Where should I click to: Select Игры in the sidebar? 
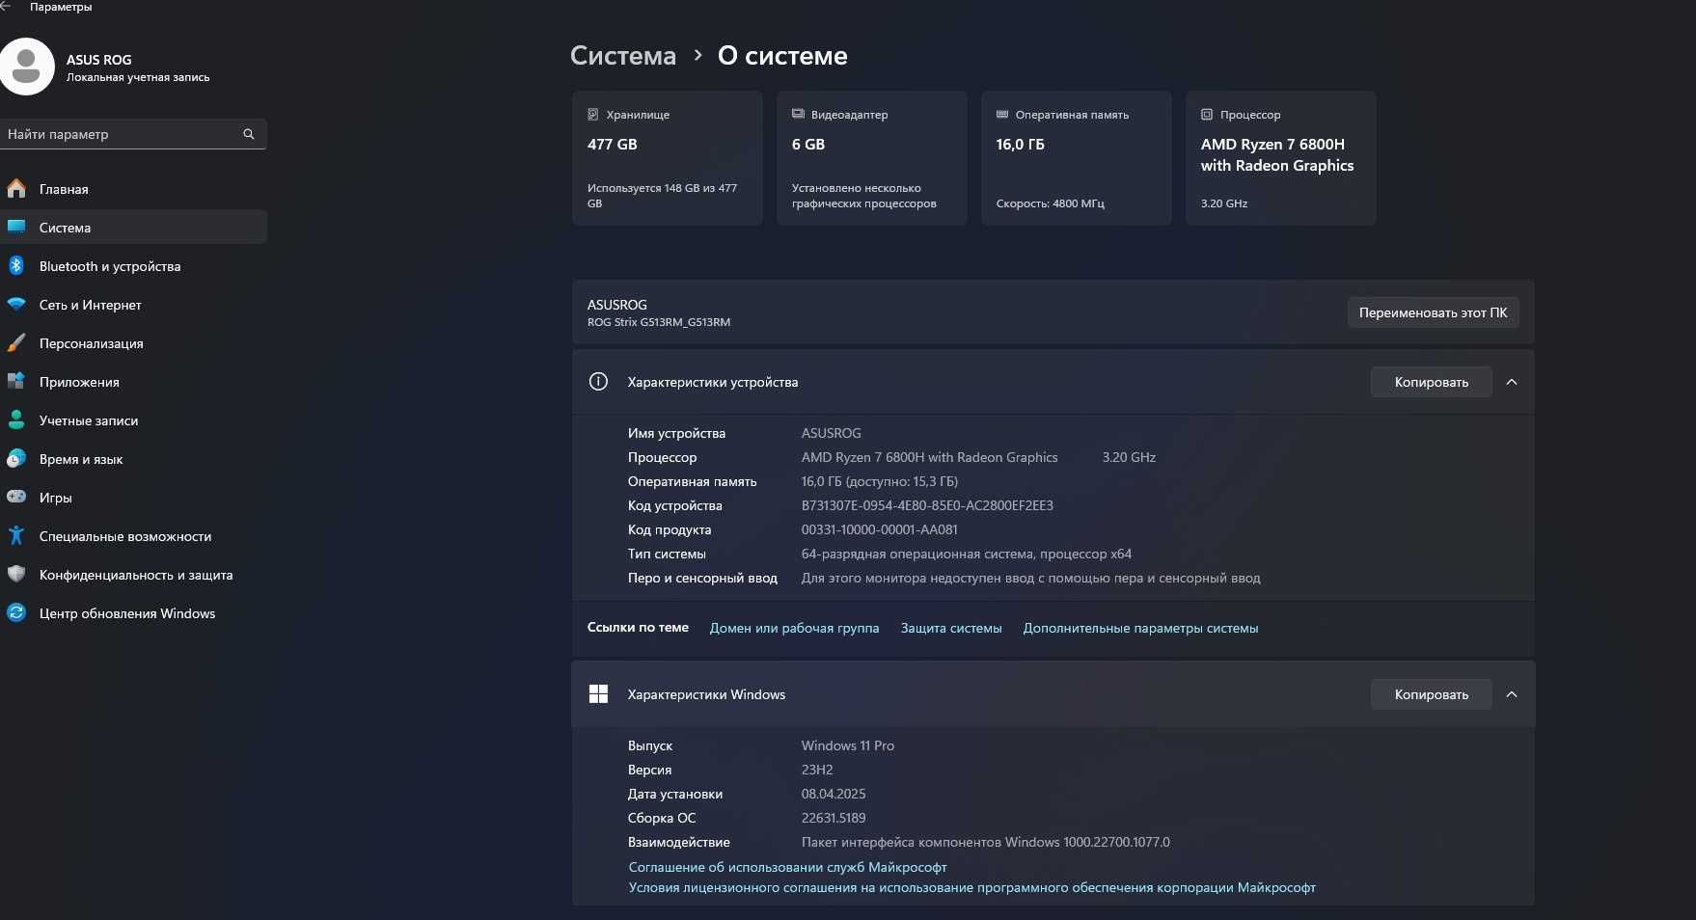pyautogui.click(x=133, y=498)
